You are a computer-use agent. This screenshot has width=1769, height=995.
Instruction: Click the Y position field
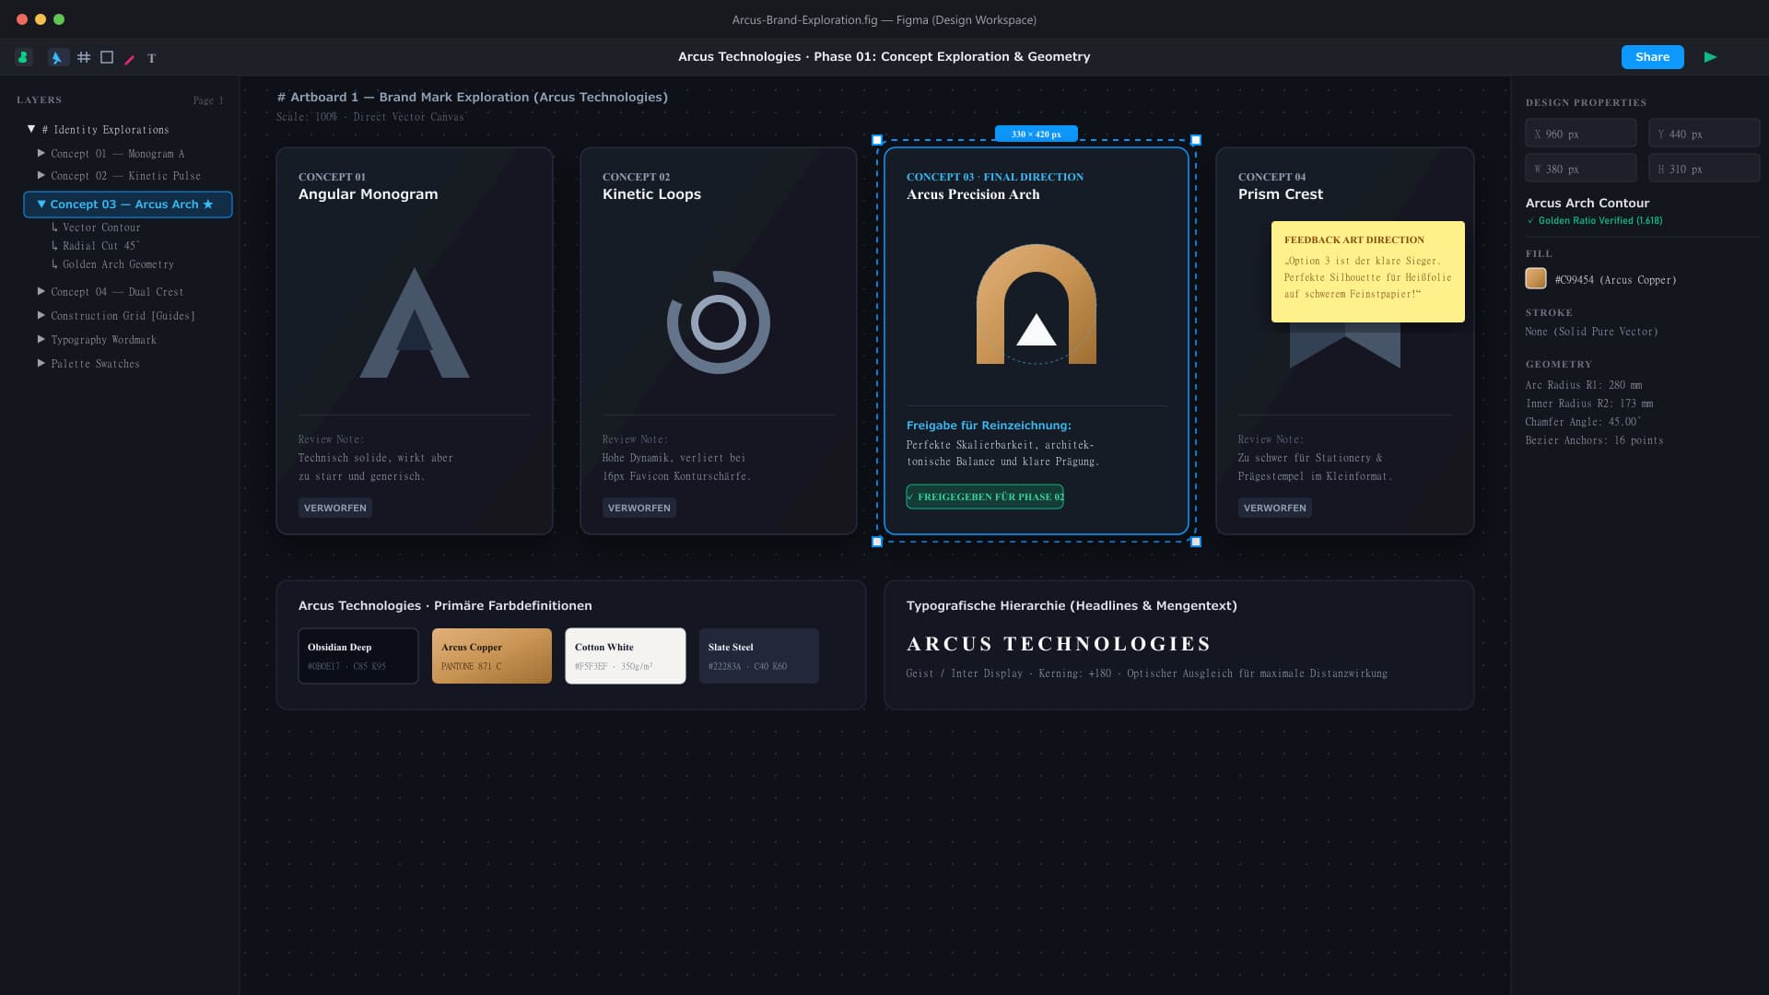tap(1705, 134)
